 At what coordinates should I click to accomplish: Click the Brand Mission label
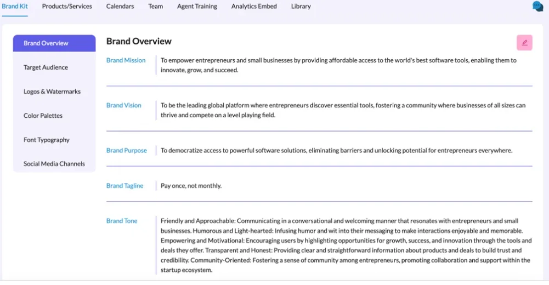click(126, 60)
